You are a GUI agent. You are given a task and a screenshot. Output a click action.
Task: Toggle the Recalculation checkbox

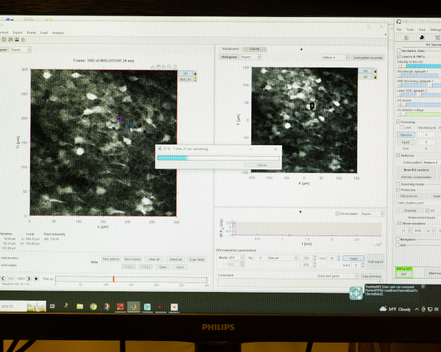click(337, 213)
